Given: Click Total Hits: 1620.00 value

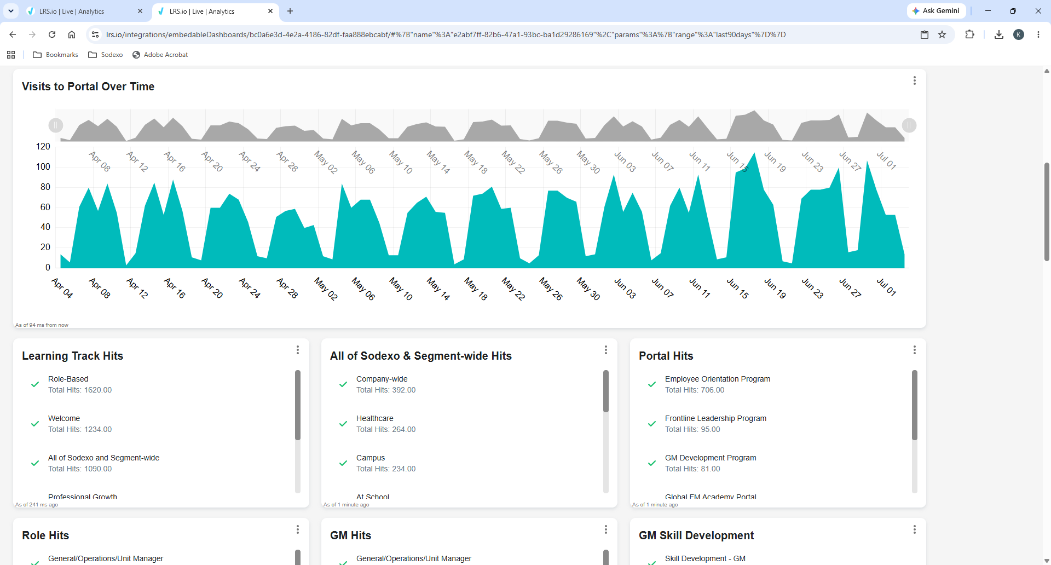Looking at the screenshot, I should pos(80,390).
